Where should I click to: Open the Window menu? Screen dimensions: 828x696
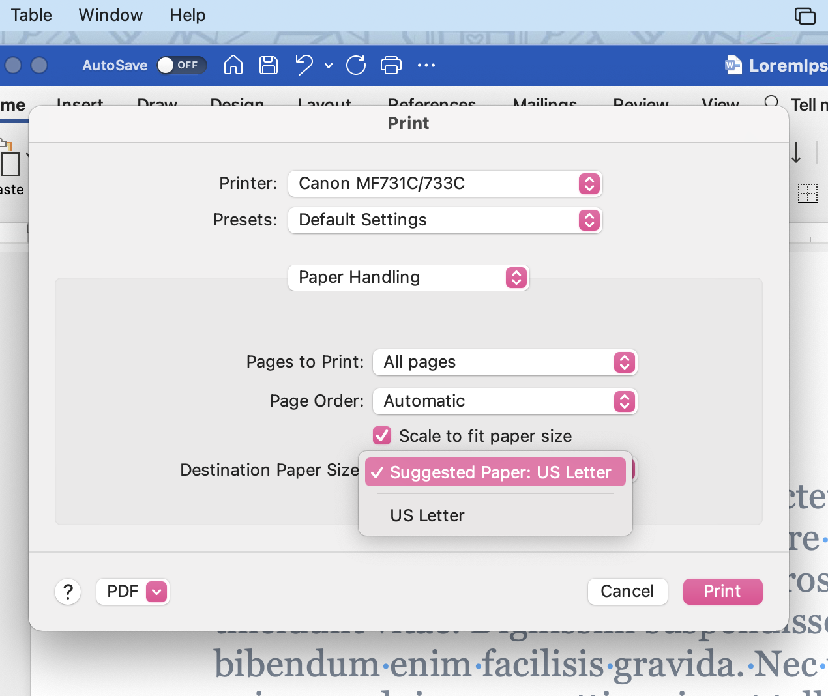coord(110,15)
